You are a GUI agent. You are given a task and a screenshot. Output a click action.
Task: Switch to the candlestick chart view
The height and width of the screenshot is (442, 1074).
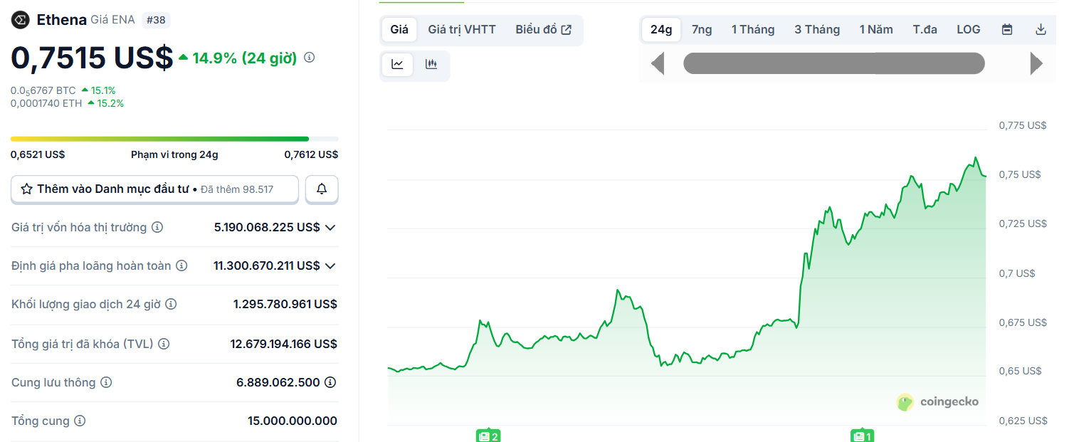coord(431,64)
